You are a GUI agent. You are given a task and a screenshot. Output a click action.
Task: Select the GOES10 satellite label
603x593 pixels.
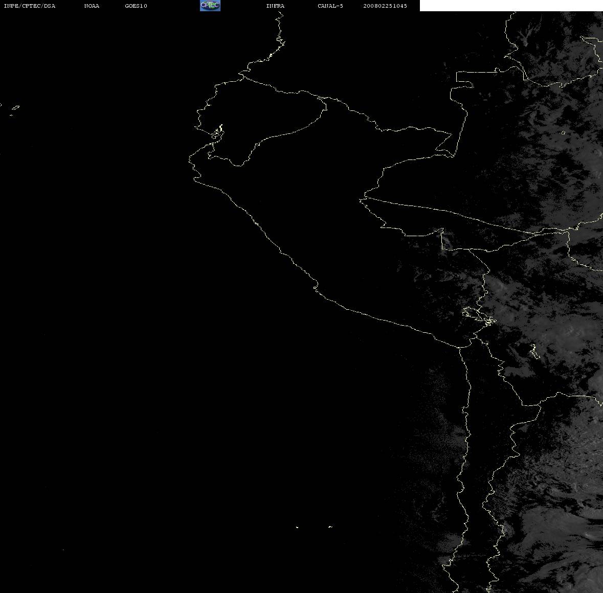pos(136,6)
